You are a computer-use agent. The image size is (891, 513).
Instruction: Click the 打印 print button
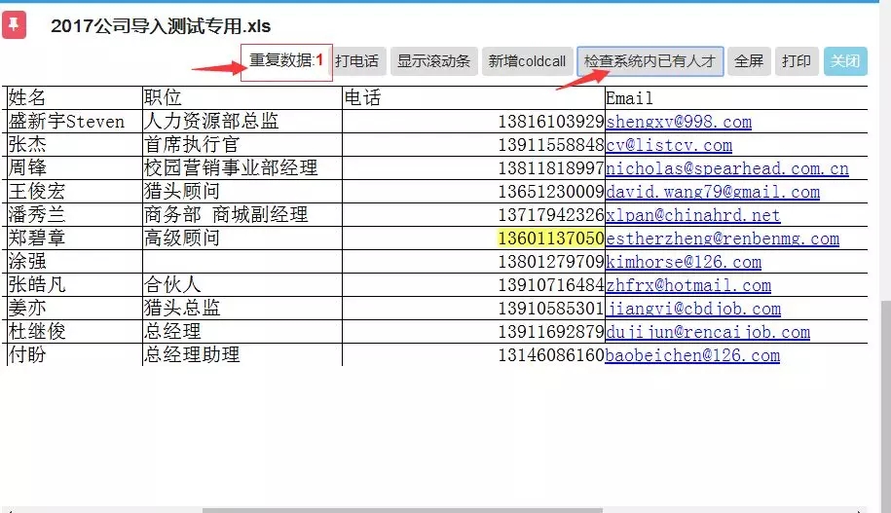point(797,60)
